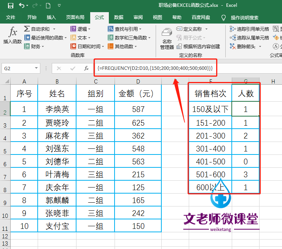
Task: Open the 逻辑 functions menu
Action: [80, 29]
